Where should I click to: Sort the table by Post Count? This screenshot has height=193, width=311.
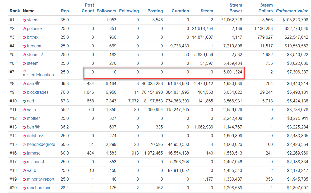(x=88, y=8)
